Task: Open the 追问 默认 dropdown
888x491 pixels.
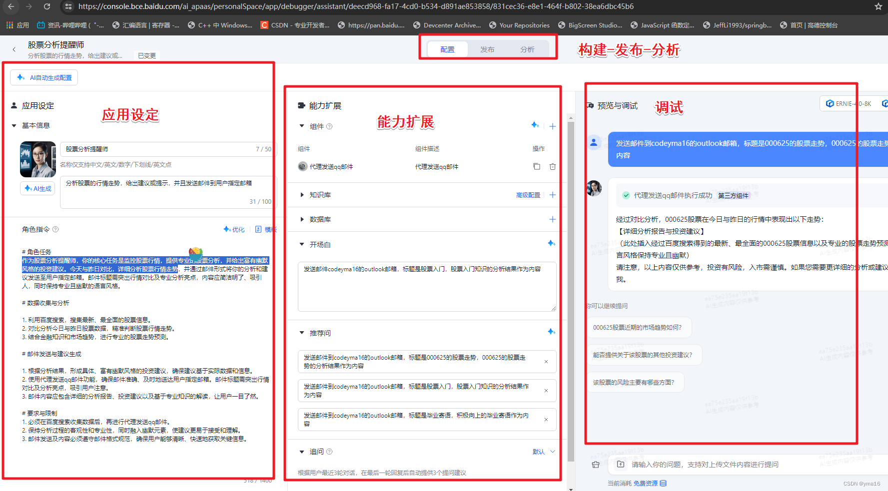Action: tap(543, 451)
